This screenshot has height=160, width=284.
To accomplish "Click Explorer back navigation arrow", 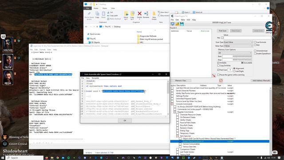I will point(86,27).
